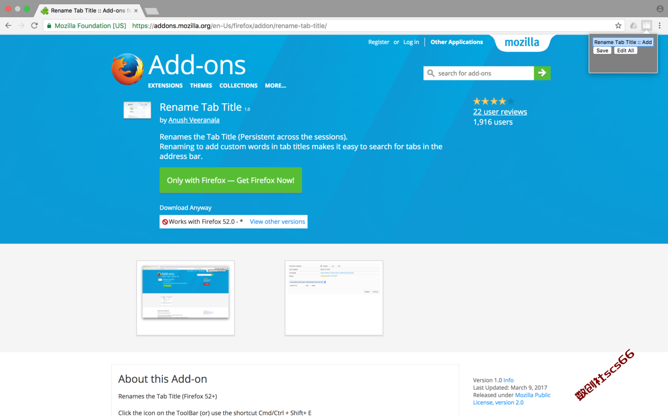
Task: Open second add-on screenshot thumbnail
Action: [x=334, y=298]
